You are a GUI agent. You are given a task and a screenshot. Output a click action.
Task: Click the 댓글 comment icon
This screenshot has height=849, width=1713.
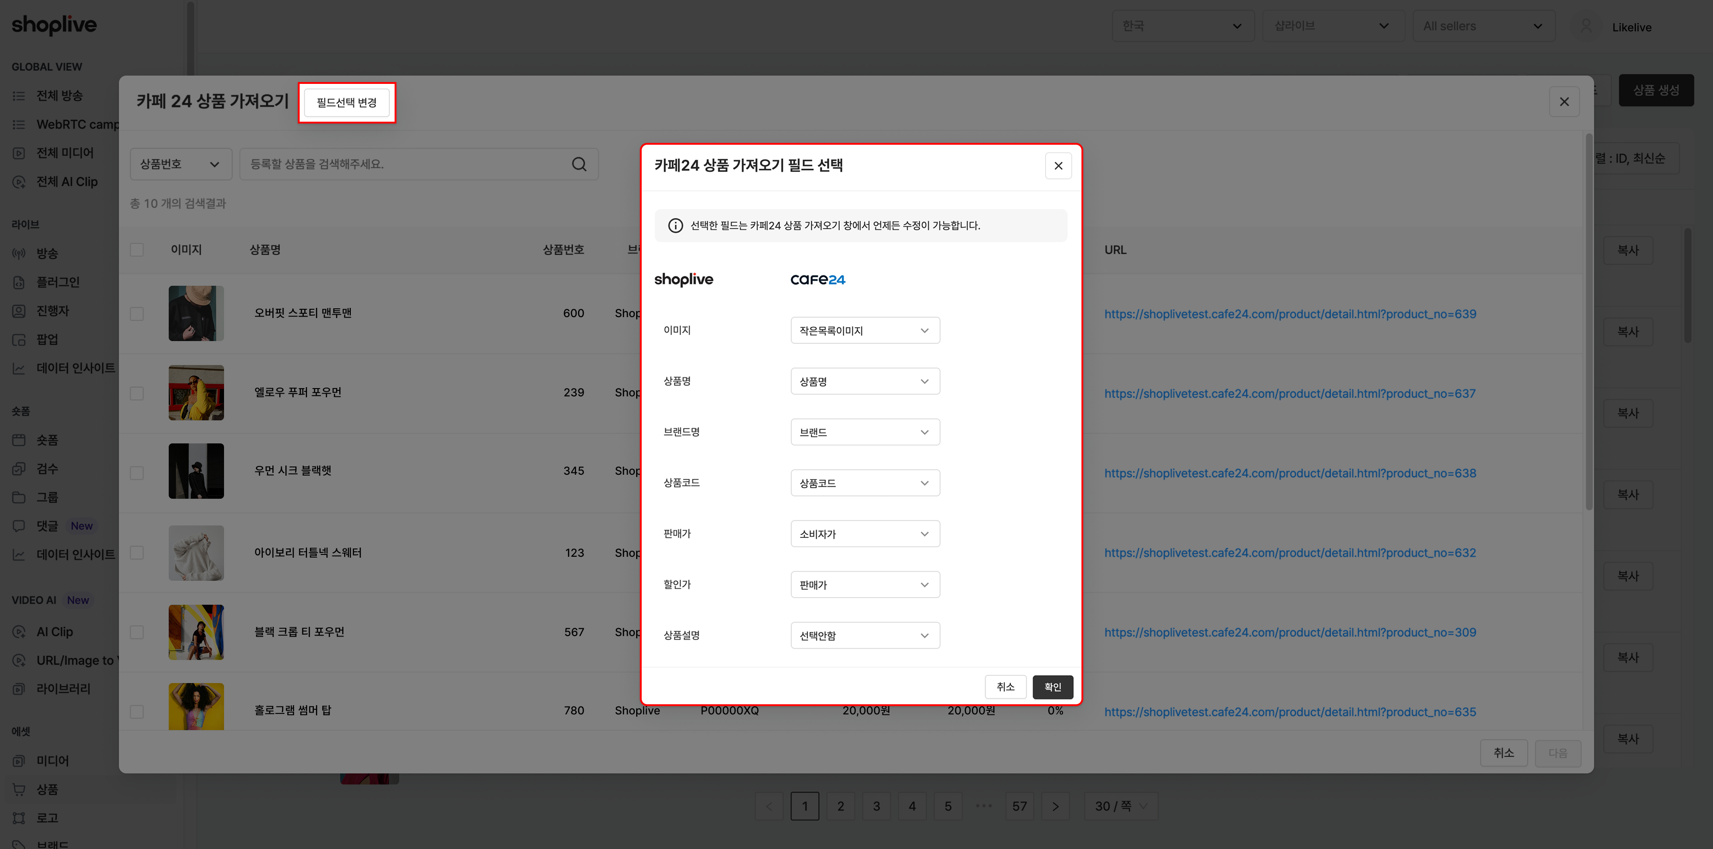[x=18, y=526]
